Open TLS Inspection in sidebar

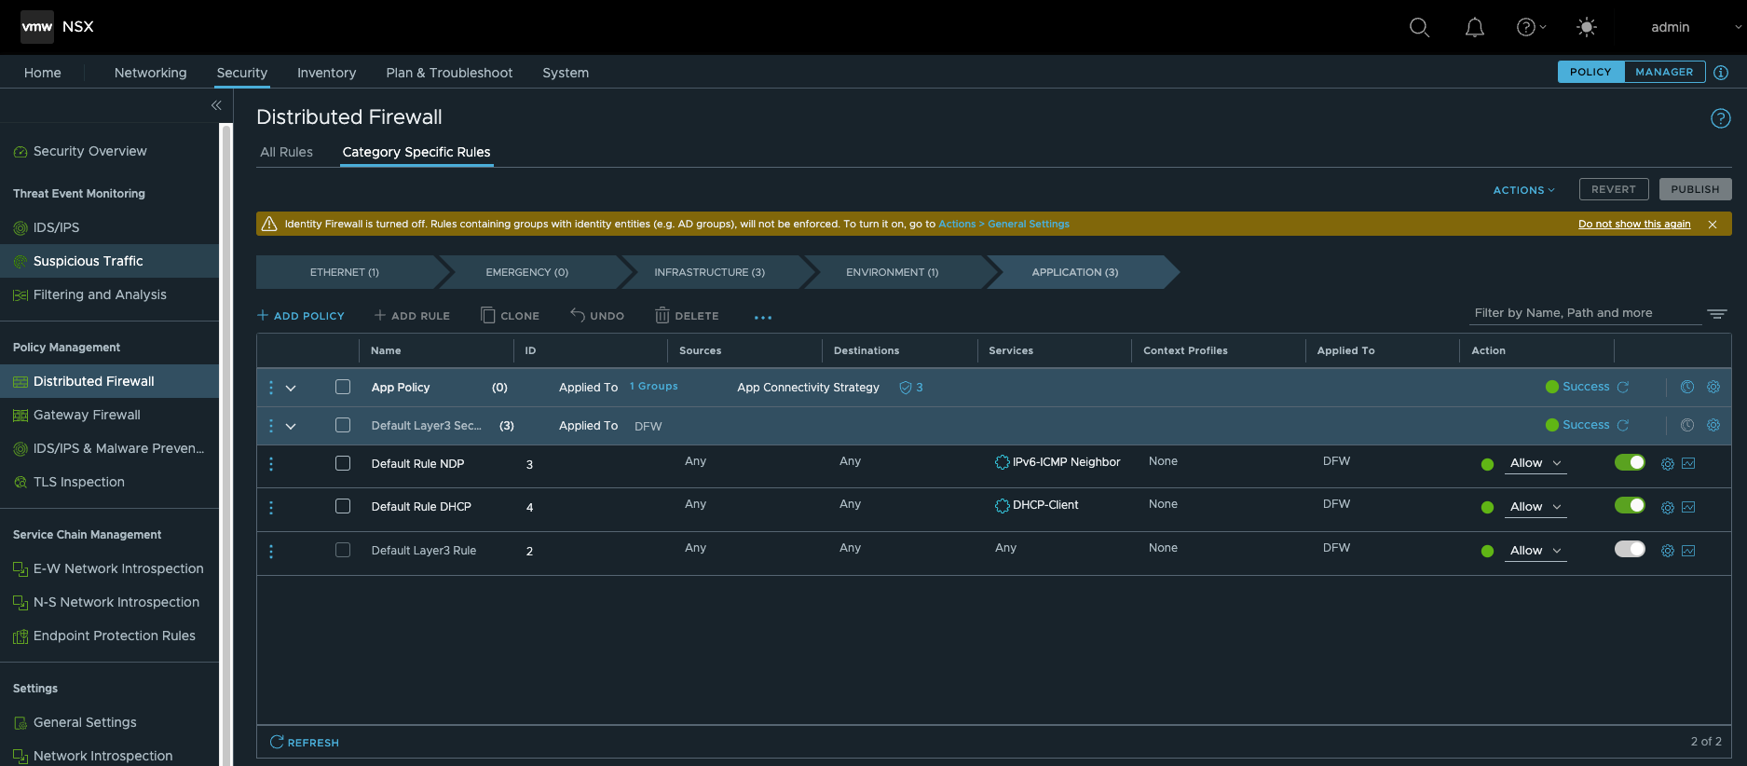[x=78, y=482]
